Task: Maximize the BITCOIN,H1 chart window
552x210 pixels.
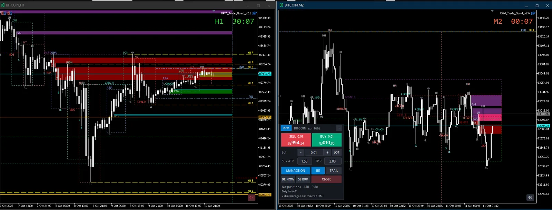Action: click(258, 6)
